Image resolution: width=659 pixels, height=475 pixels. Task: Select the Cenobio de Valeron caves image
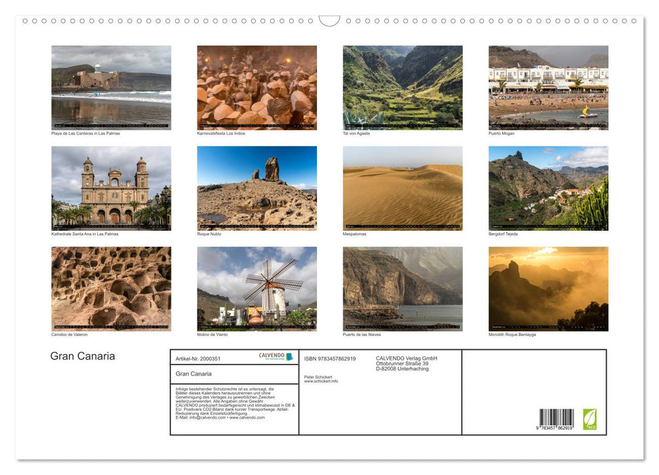point(111,288)
